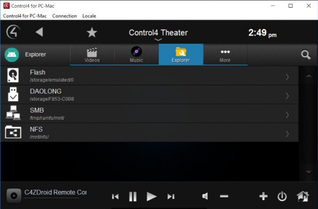Click the list scroll up arrow
The height and width of the screenshot is (209, 318).
click(x=309, y=76)
